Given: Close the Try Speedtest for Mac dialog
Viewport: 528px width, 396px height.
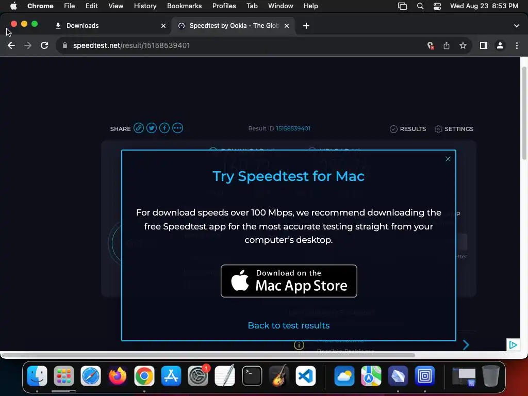Looking at the screenshot, I should [x=448, y=159].
